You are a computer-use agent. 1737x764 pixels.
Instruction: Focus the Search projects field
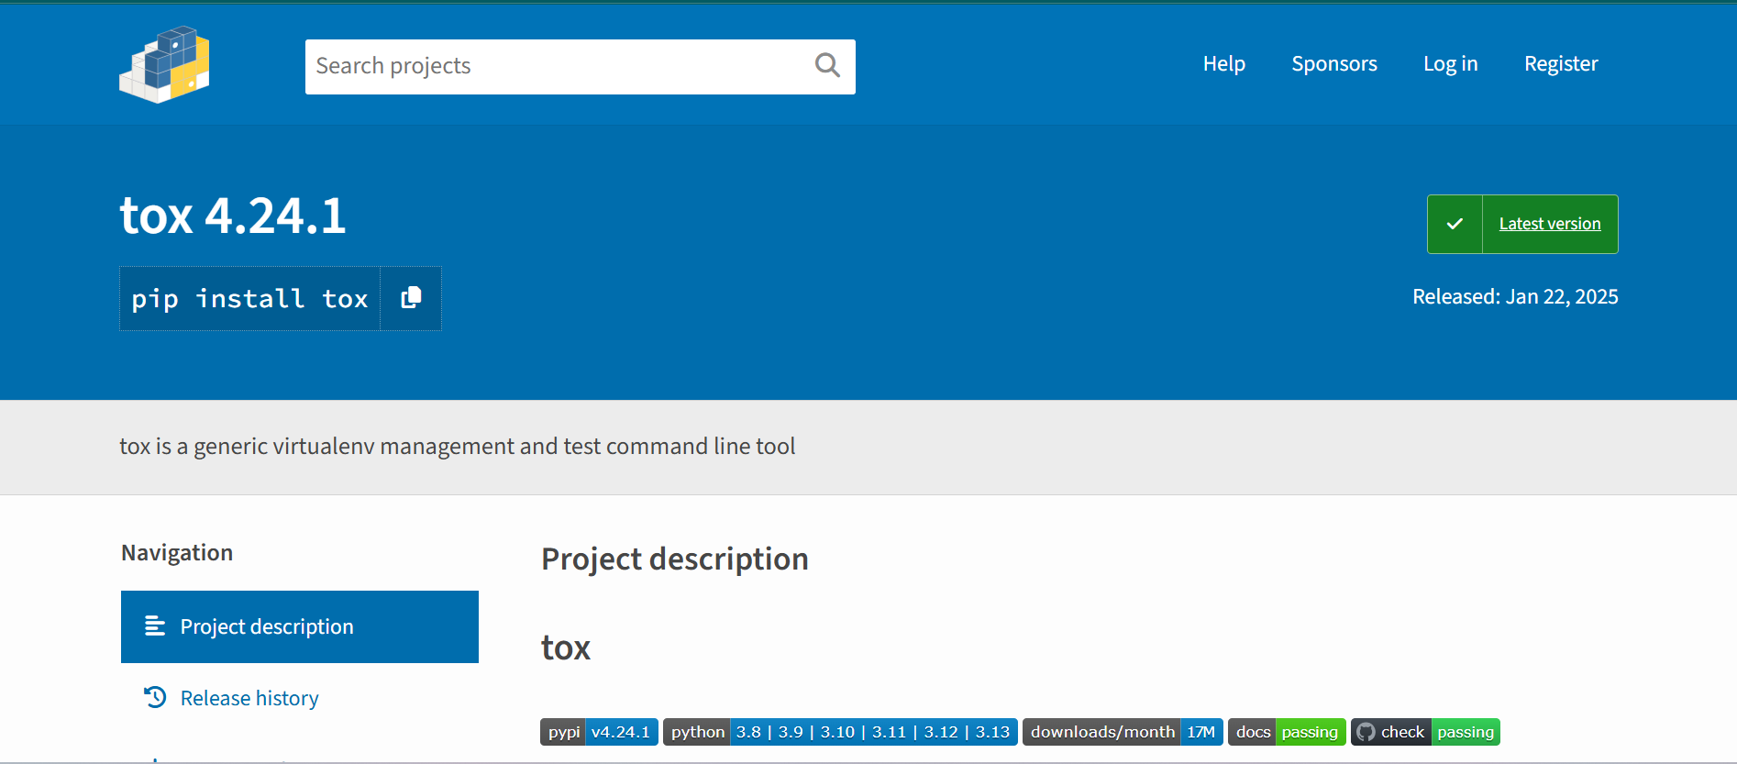pos(581,66)
